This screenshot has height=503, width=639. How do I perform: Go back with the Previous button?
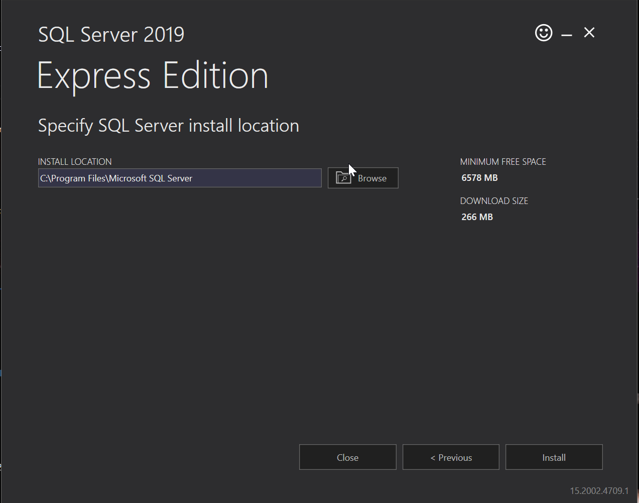click(451, 457)
